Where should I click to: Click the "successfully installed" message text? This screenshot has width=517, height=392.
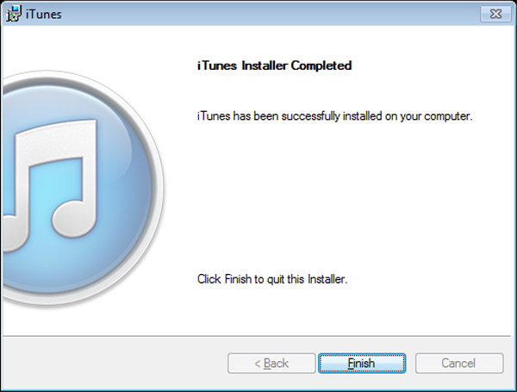click(x=334, y=116)
